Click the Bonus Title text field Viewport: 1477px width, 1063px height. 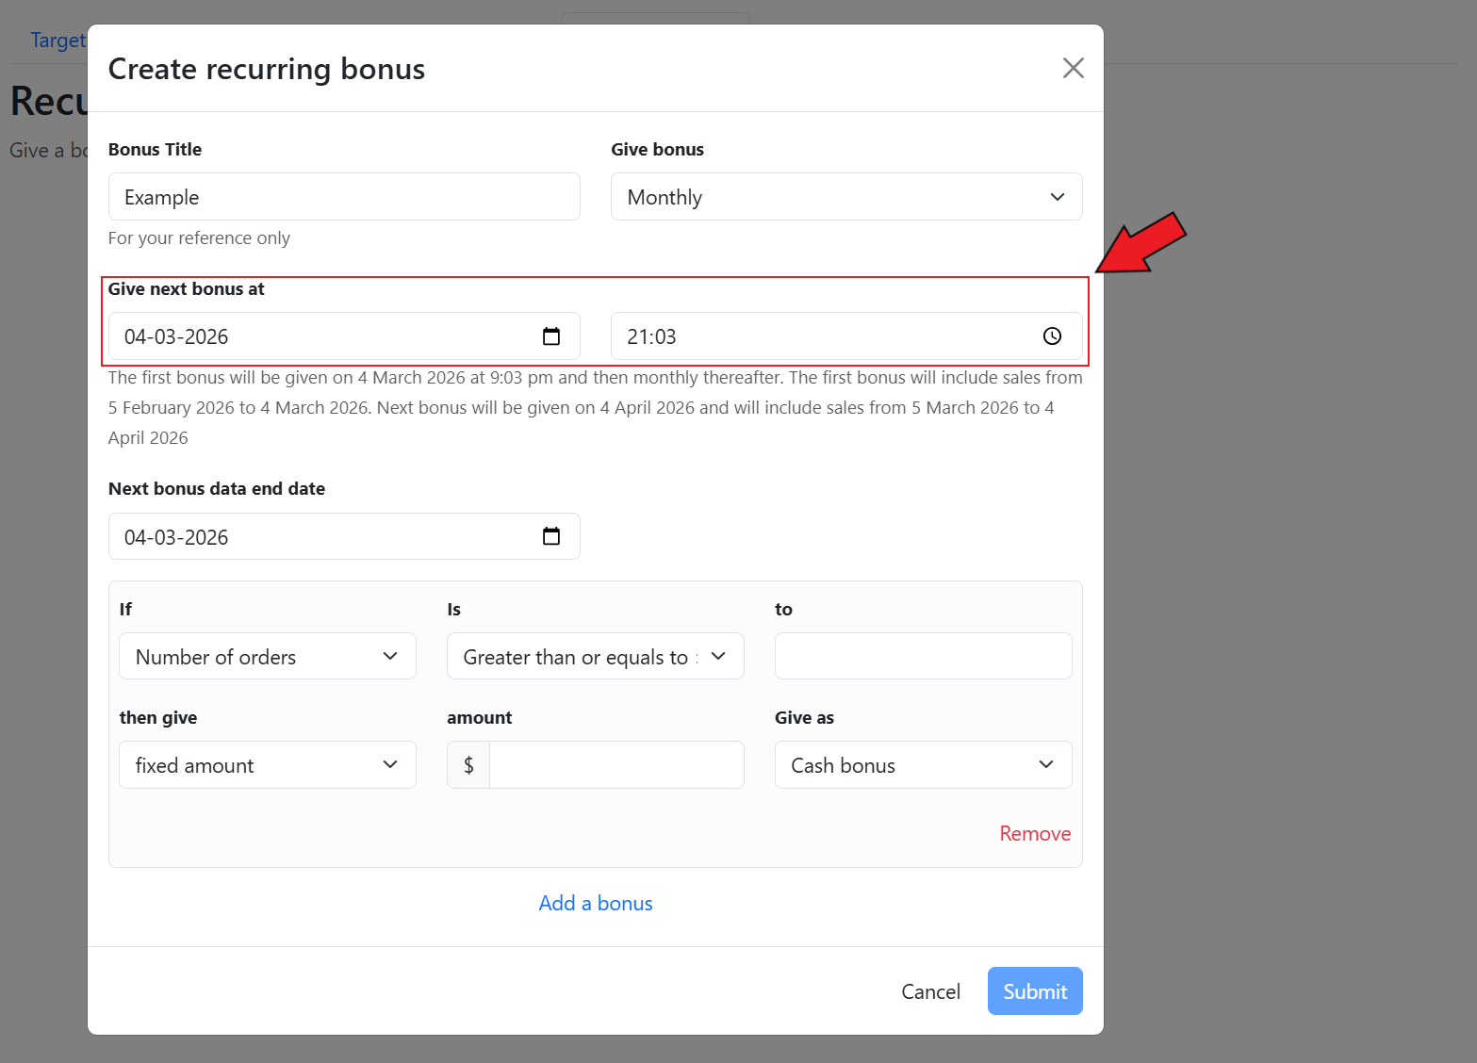point(343,197)
